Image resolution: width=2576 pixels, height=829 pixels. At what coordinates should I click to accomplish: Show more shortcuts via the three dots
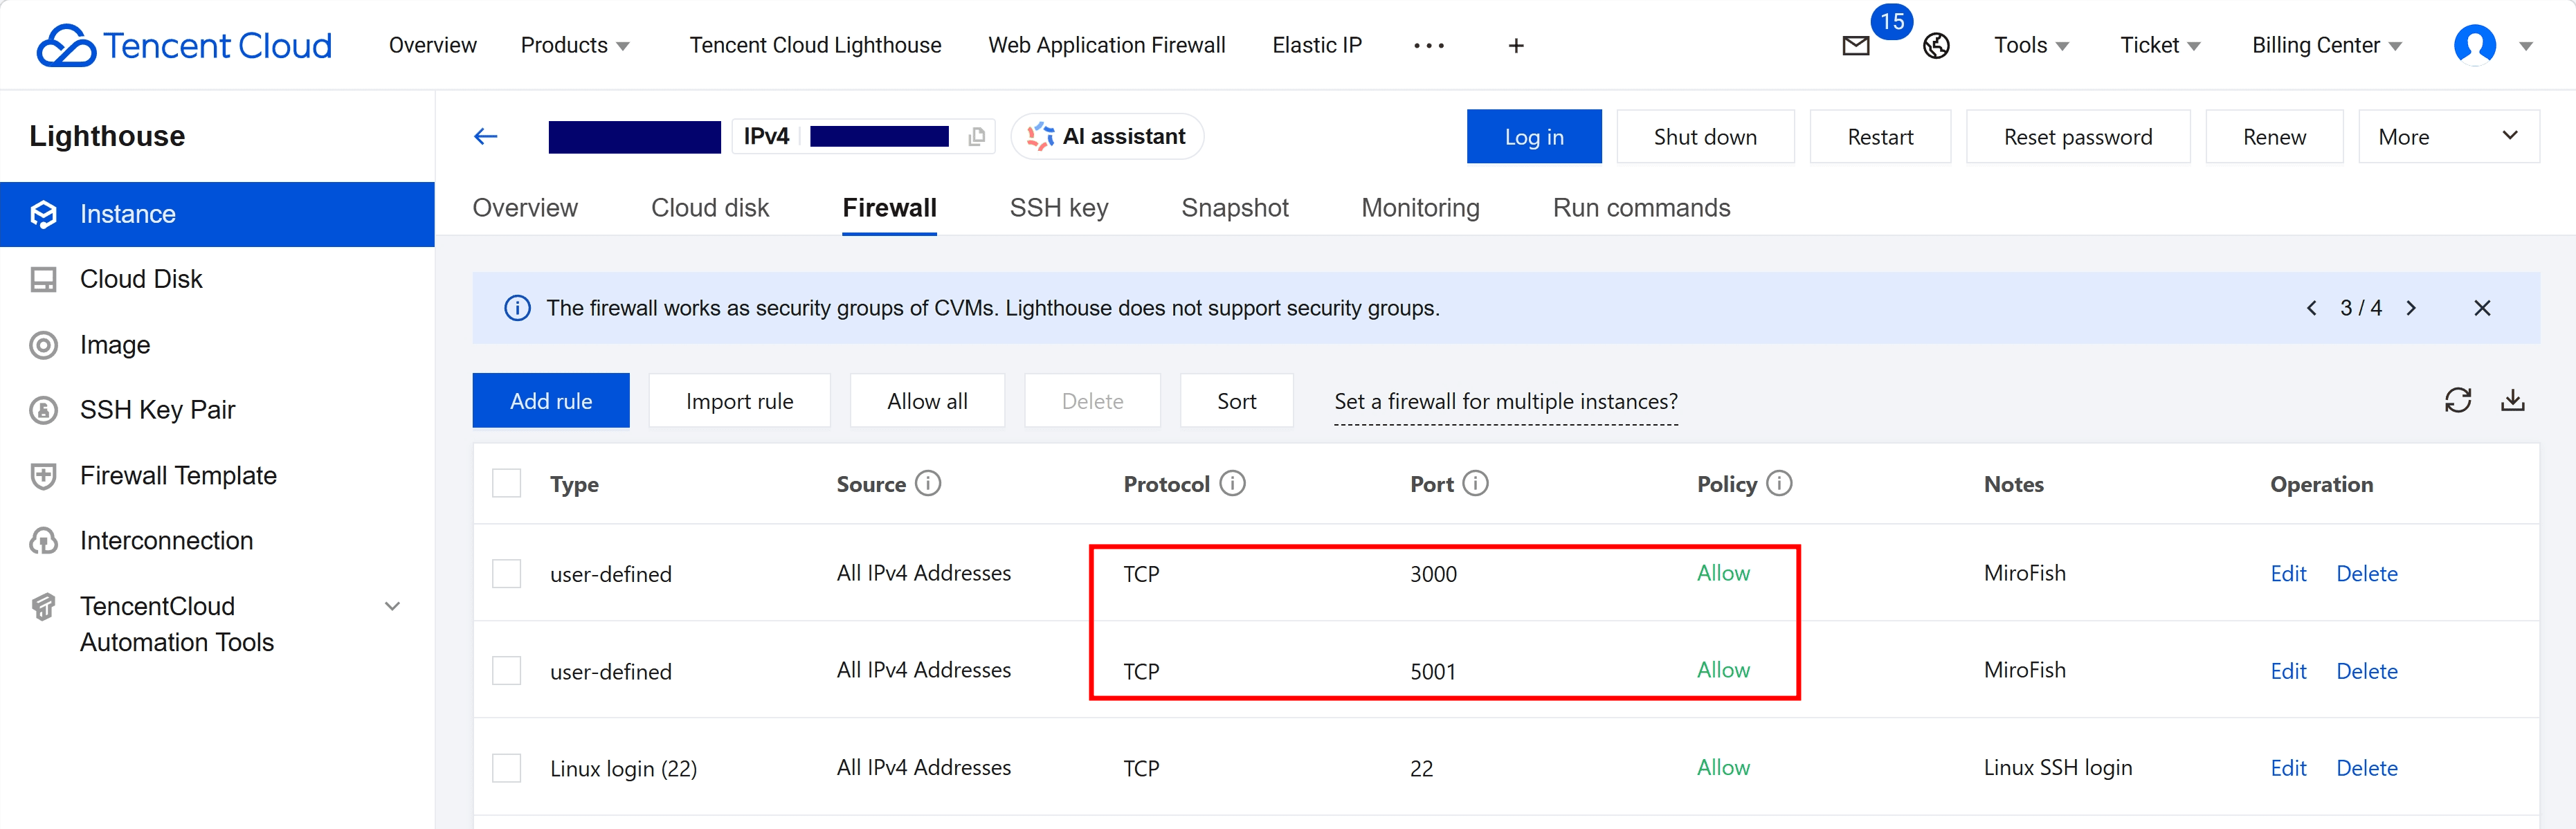click(x=1429, y=46)
